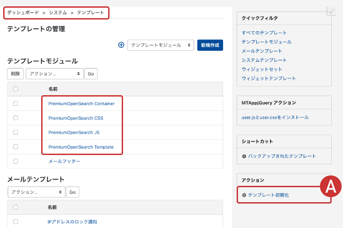Filter by ウィジェットセット in quick filter
Image resolution: width=343 pixels, height=228 pixels.
point(262,69)
